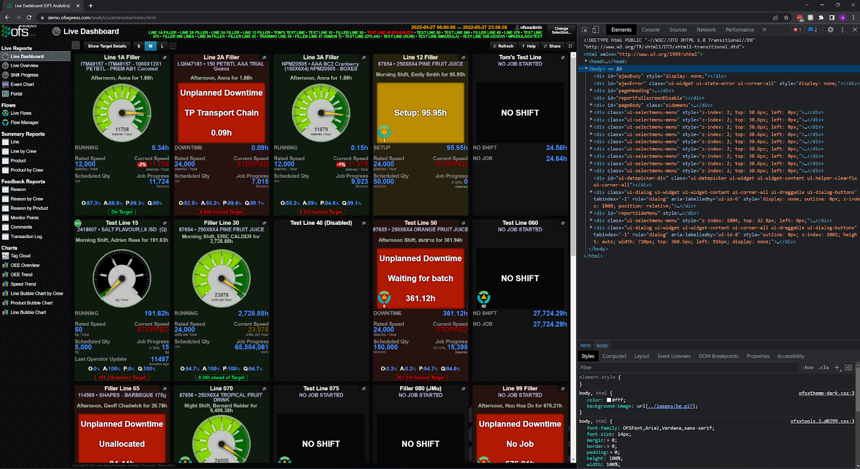
Task: Toggle the .cls element classes panel
Action: click(x=824, y=367)
